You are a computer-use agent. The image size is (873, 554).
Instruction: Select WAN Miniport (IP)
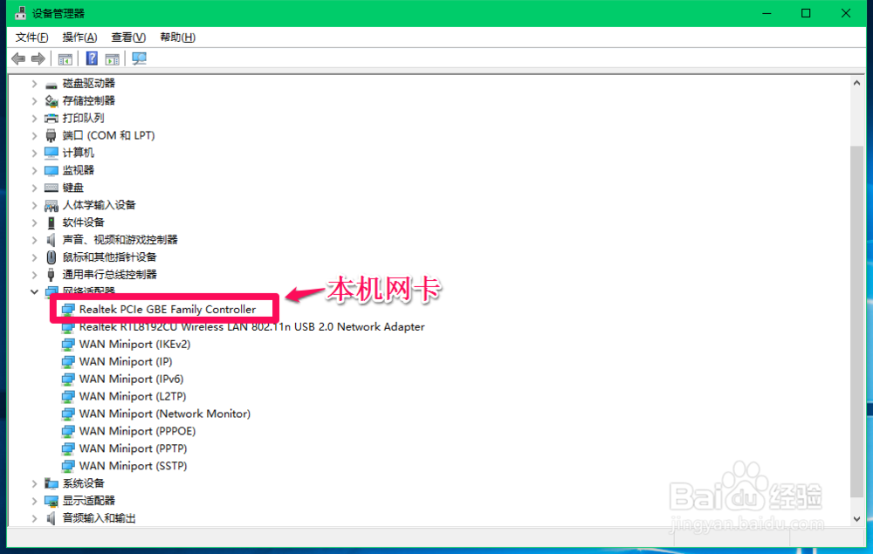(126, 361)
